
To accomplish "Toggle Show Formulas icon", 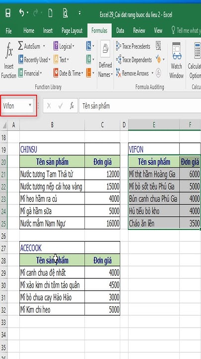I will (159, 46).
